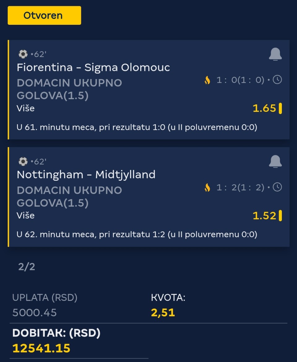The height and width of the screenshot is (362, 297).
Task: Open Nottingham - Midtjylland match title
Action: pyautogui.click(x=86, y=175)
